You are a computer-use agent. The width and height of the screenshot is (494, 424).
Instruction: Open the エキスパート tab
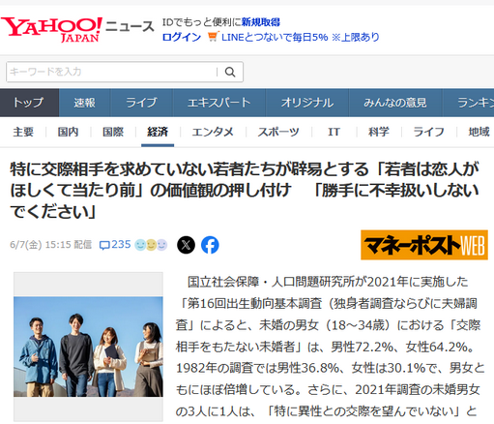(219, 103)
